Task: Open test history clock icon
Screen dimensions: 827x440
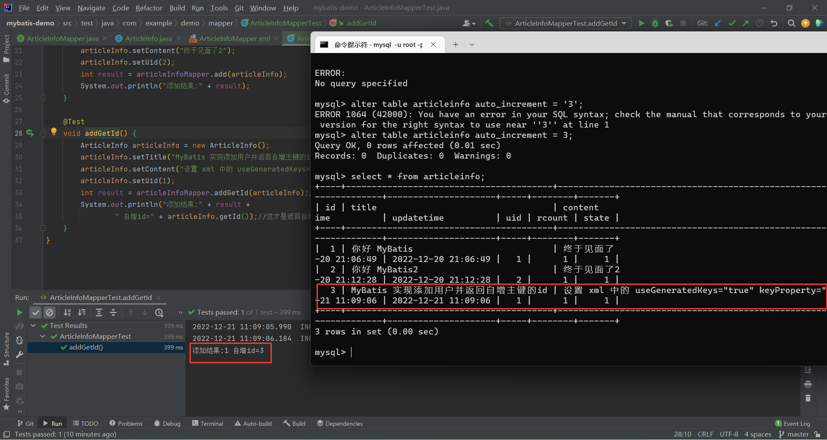Action: (159, 312)
